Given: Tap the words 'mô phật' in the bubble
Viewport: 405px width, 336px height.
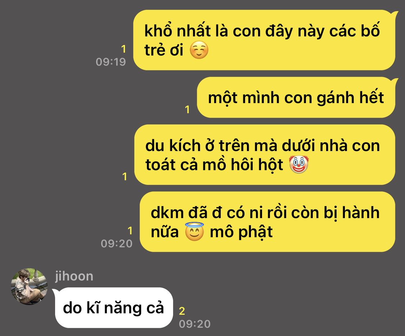Looking at the screenshot, I should point(241,232).
